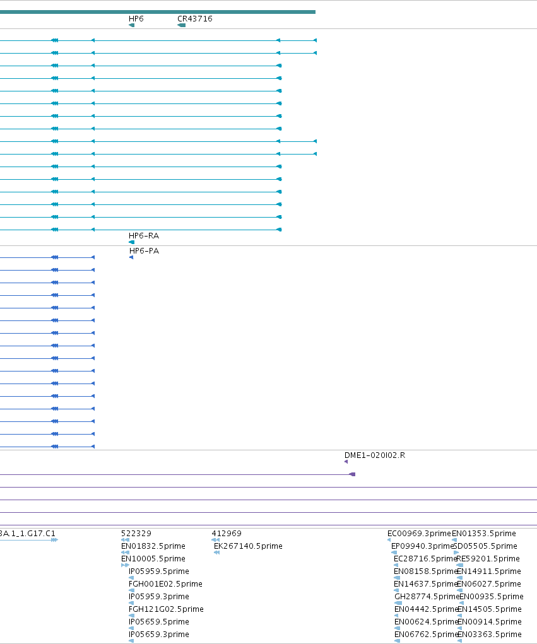Click the EN03363.5prime EST label
Image resolution: width=537 pixels, height=644 pixels.
[489, 634]
